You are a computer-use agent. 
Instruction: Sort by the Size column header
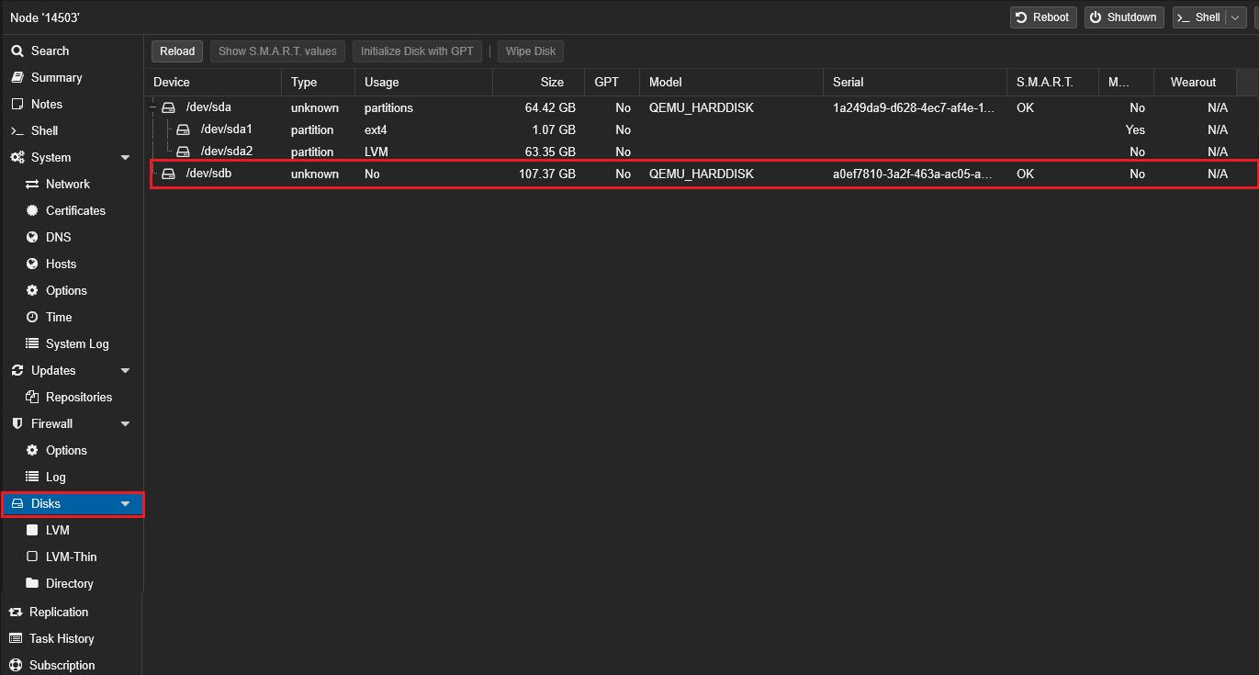(x=538, y=83)
